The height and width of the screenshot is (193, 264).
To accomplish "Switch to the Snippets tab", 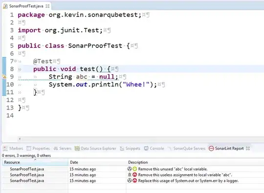I will 130,149.
